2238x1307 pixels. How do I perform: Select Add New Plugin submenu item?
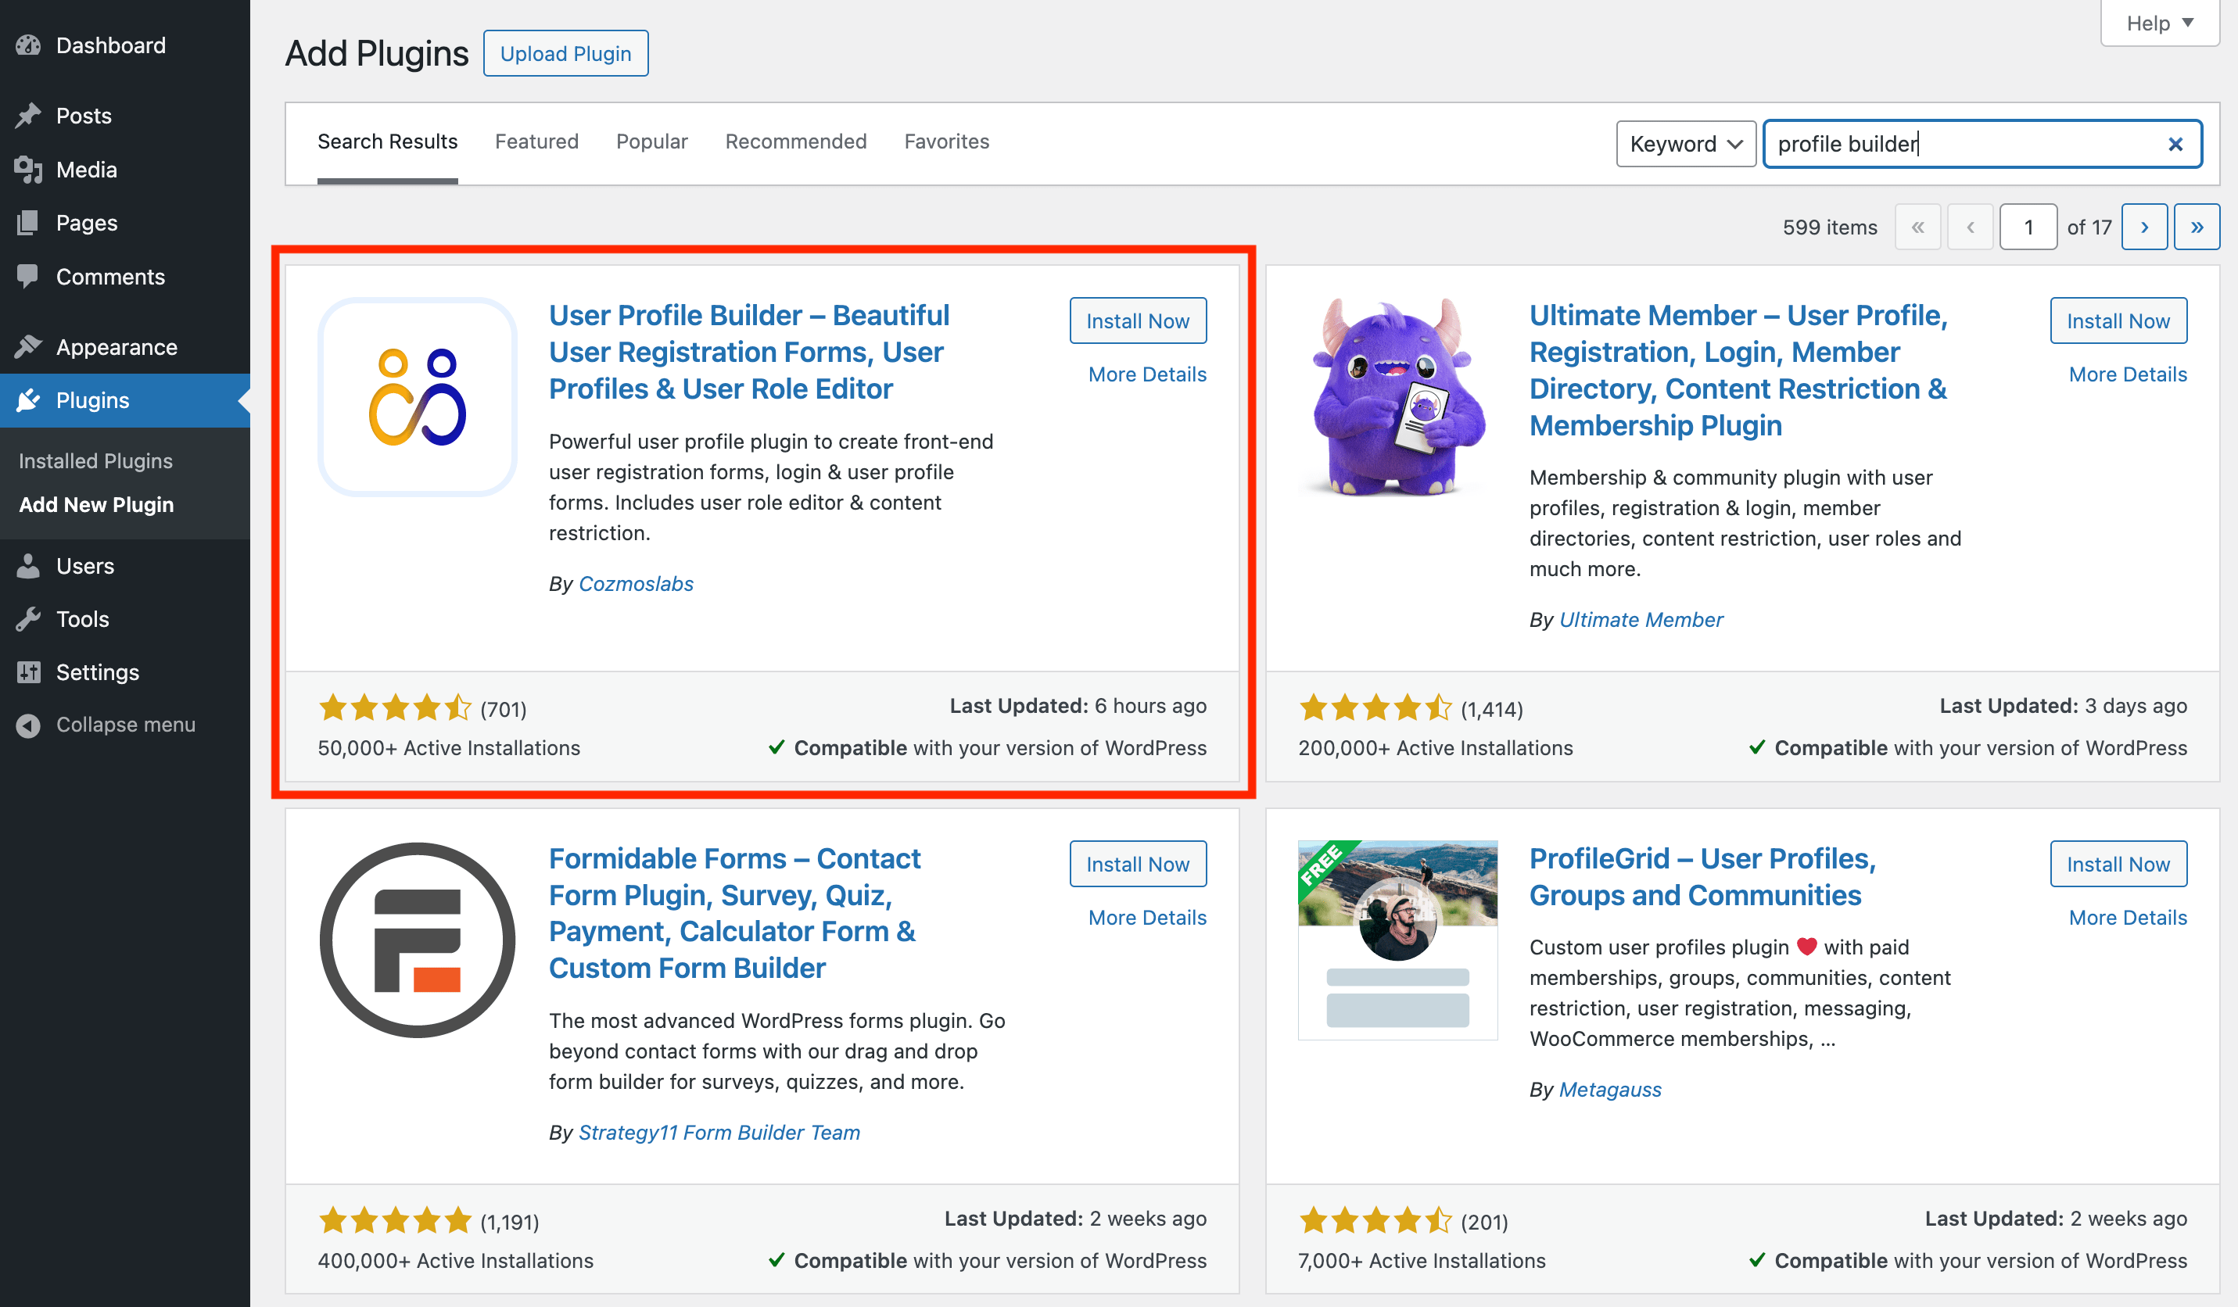pos(96,504)
